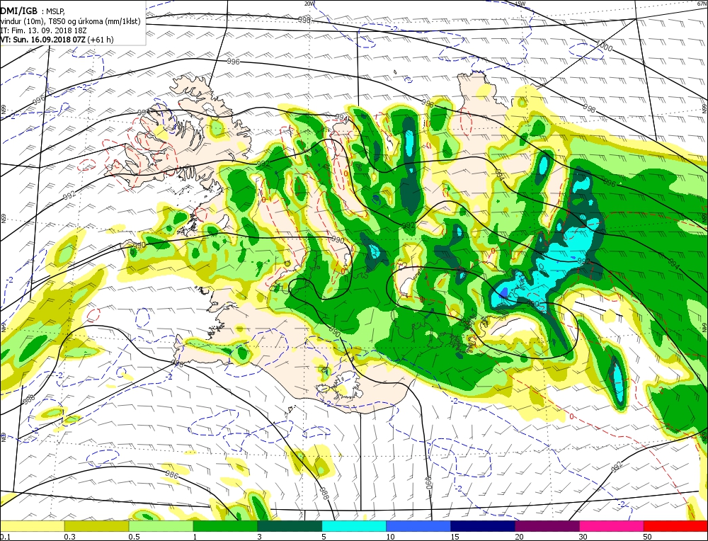This screenshot has height=541, width=708.
Task: Choose the navy 15–20 legend swatch
Action: [x=483, y=526]
